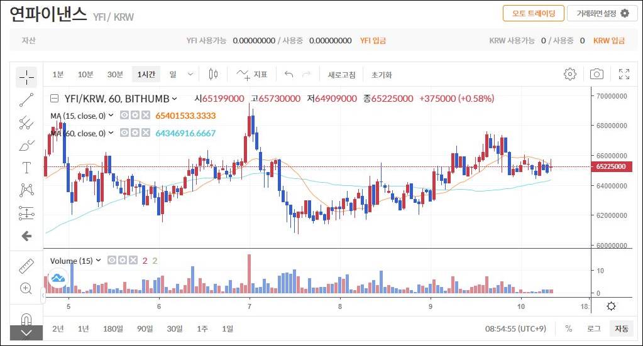Switch to 30분 interval
The height and width of the screenshot is (346, 643).
(x=115, y=75)
